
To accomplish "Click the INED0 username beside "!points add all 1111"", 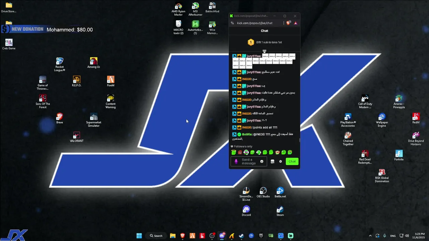I will tap(247, 128).
